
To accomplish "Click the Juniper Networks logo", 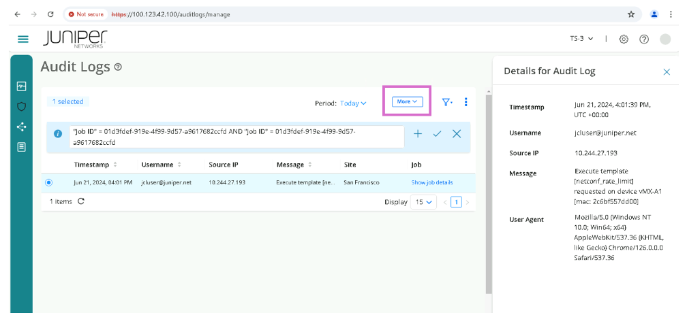I will (x=75, y=39).
